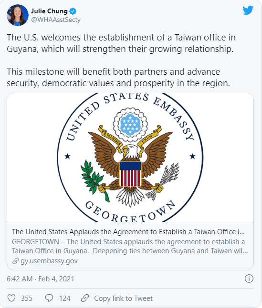The image size is (262, 308).
Task: Visit the @WHAAsstSecty handle
Action: pos(56,20)
